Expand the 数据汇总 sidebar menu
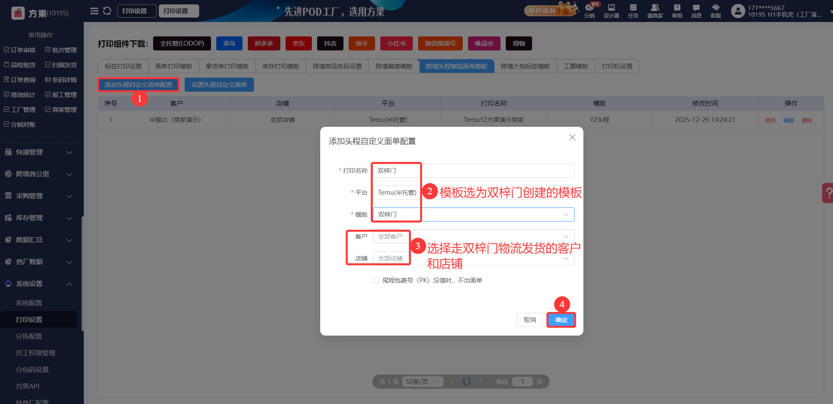This screenshot has height=404, width=833. tap(39, 240)
